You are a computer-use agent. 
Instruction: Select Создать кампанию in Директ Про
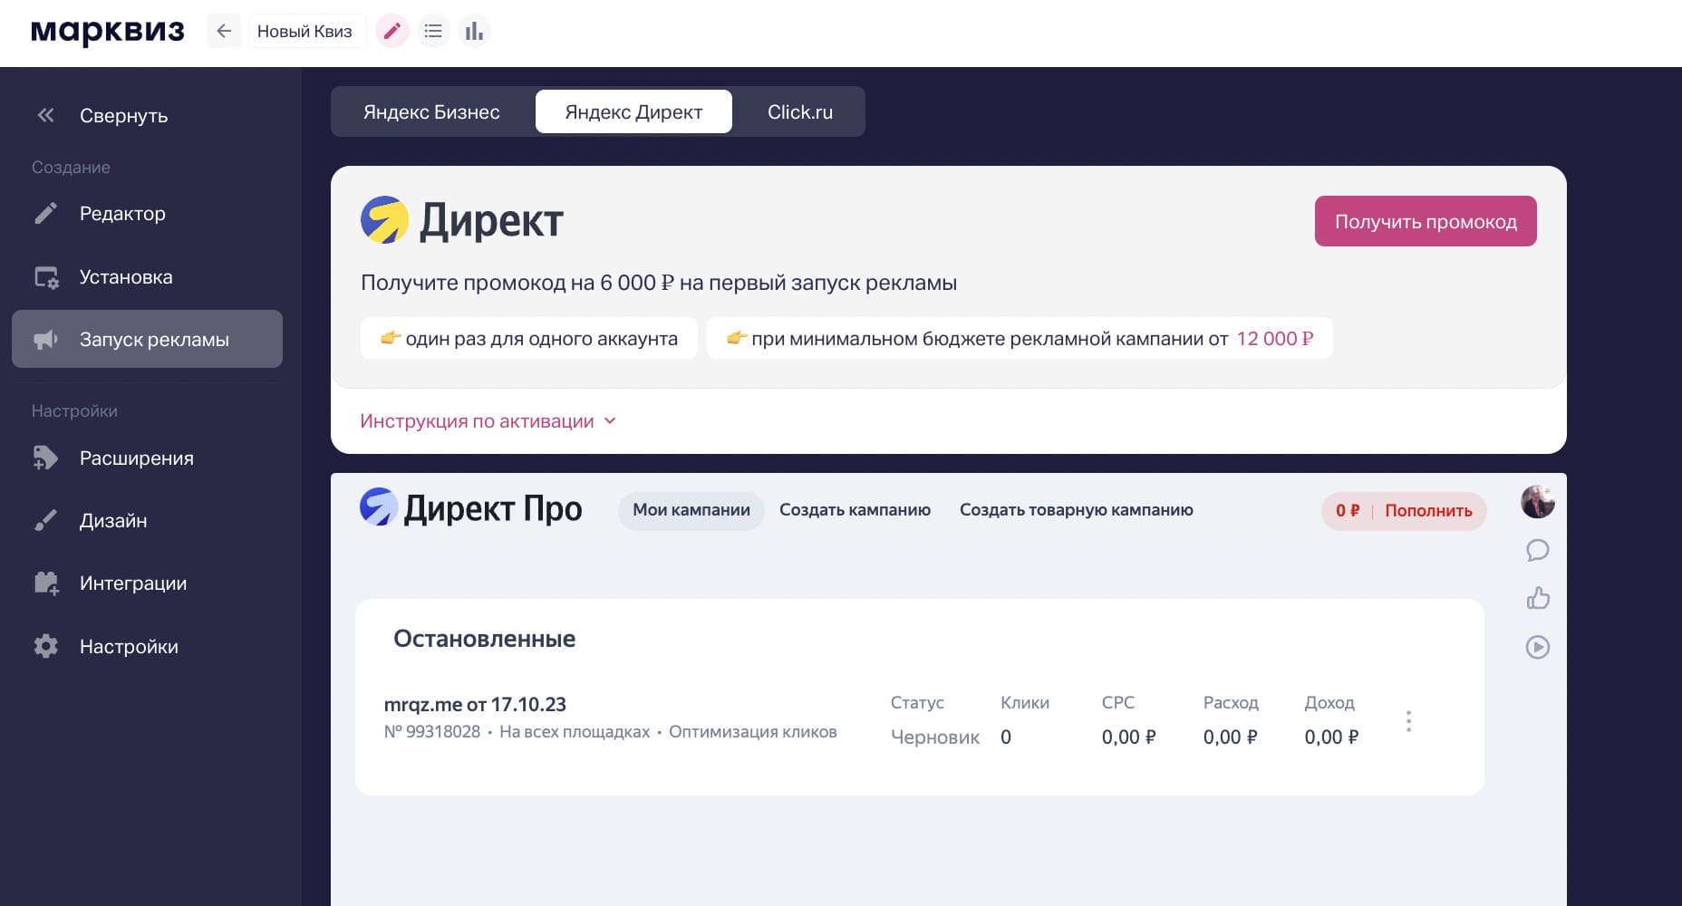point(855,510)
